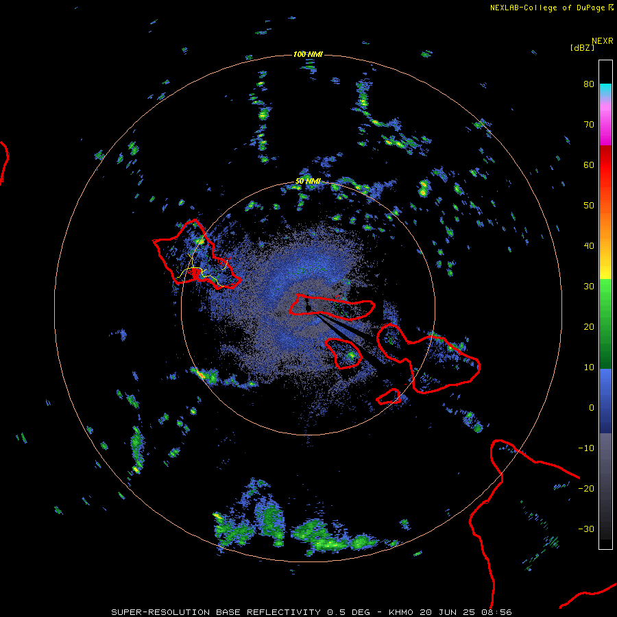Click the -10 value on dBZ scale

(x=586, y=448)
